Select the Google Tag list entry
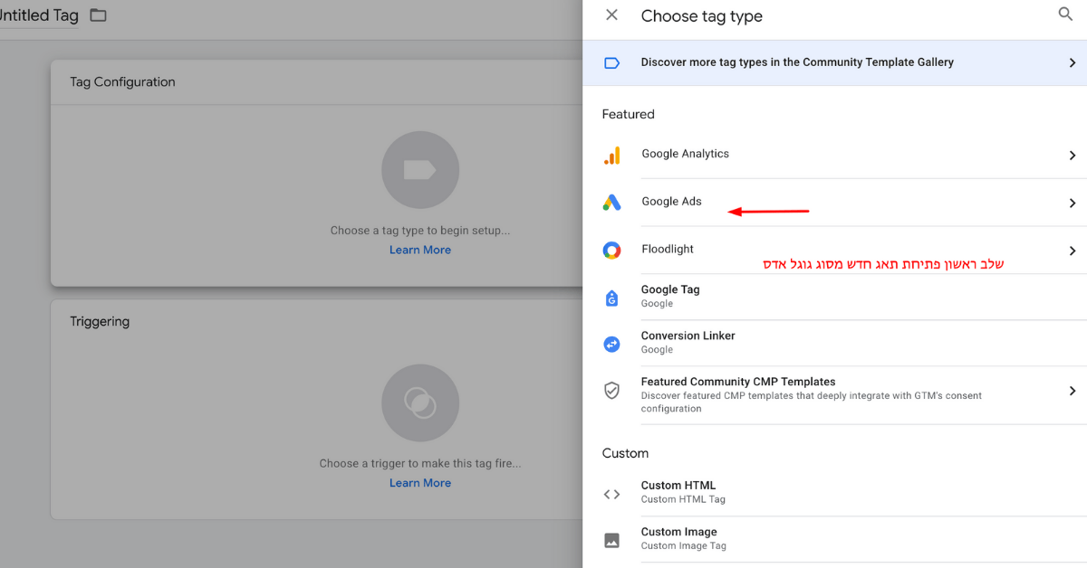This screenshot has height=568, width=1087. click(670, 296)
